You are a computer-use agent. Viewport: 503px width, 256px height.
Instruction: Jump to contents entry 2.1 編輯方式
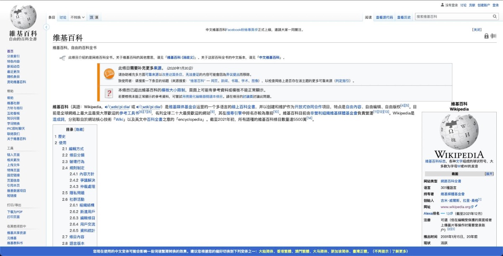tap(73, 149)
